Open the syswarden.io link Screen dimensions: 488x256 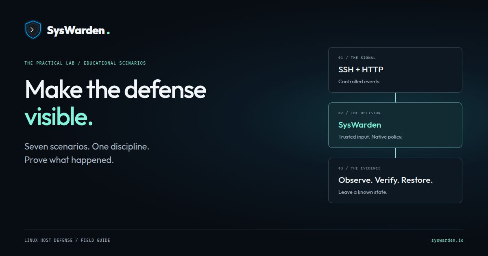tap(447, 240)
